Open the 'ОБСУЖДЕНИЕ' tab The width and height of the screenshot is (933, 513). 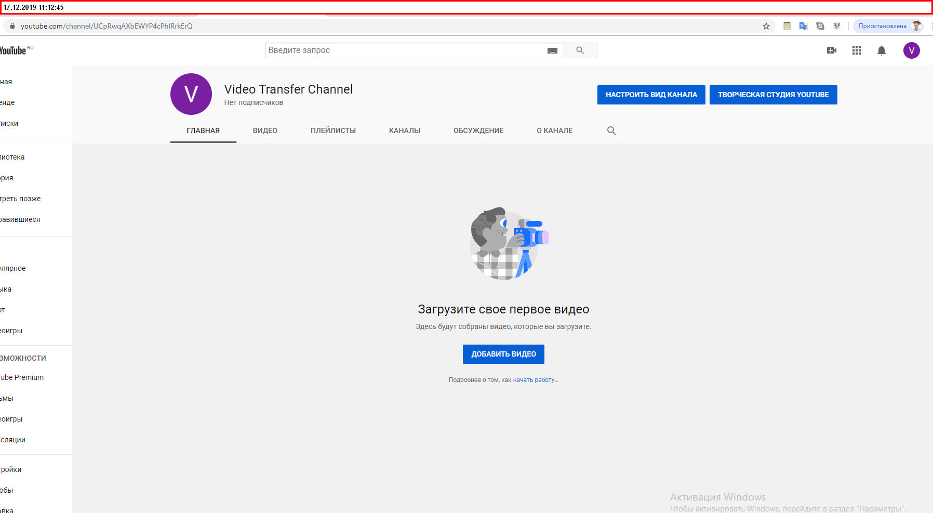[478, 130]
